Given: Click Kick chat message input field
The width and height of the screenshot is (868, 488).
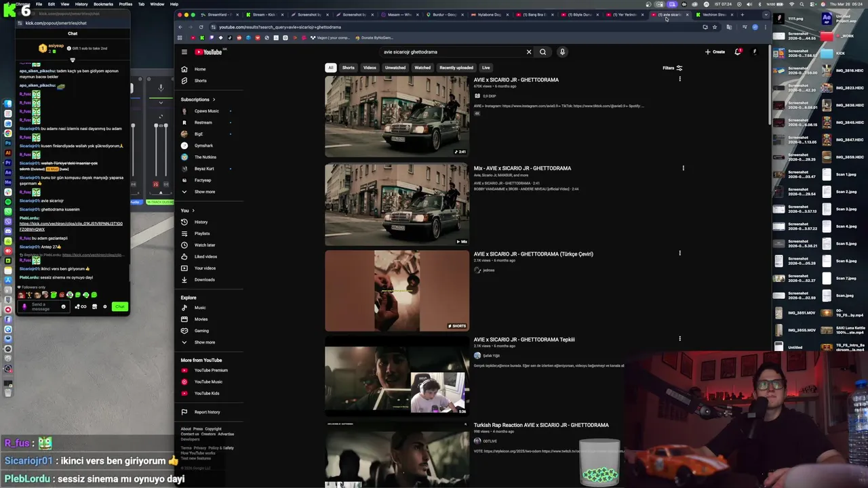Looking at the screenshot, I should pos(45,306).
